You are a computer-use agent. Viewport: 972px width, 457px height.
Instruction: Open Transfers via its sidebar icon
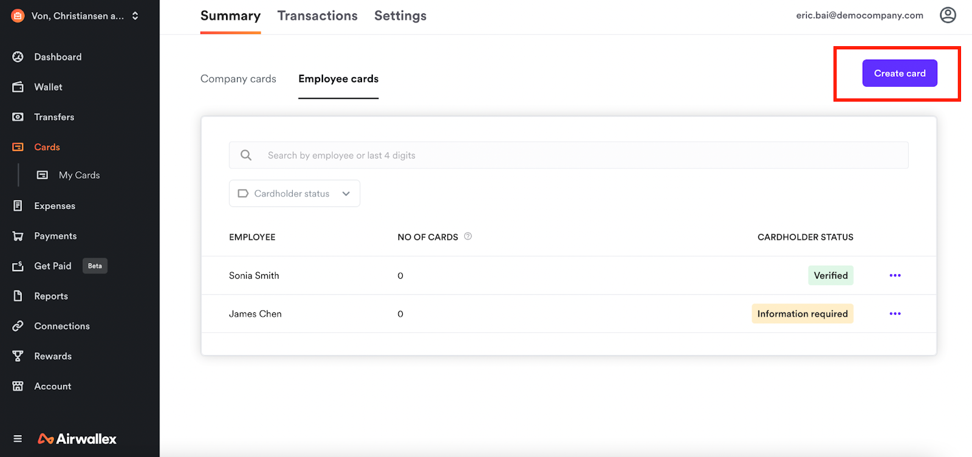coord(18,117)
